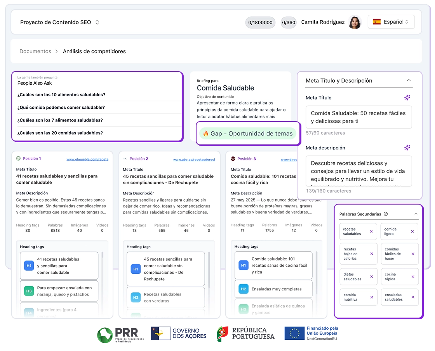Open the Proyecto de Contenido SEO project selector
The image size is (435, 351).
(x=58, y=22)
